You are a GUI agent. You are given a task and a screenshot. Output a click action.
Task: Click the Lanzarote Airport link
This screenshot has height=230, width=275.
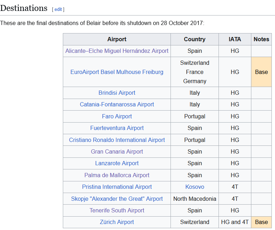click(117, 163)
